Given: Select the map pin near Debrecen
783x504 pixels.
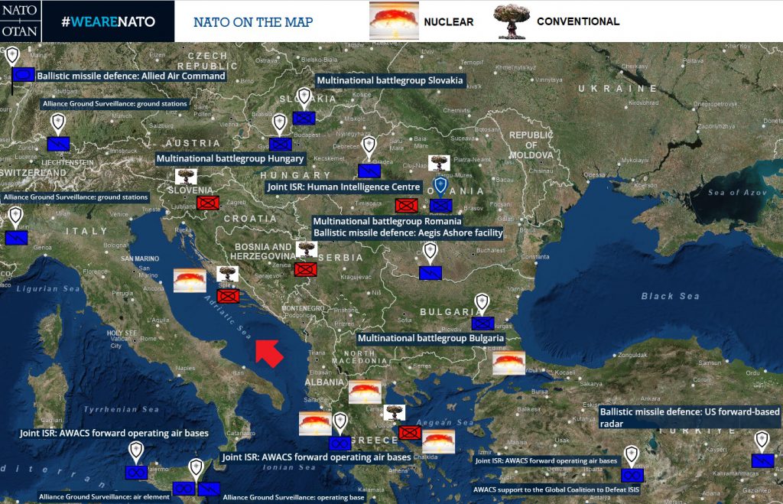Looking at the screenshot, I should pos(369,146).
